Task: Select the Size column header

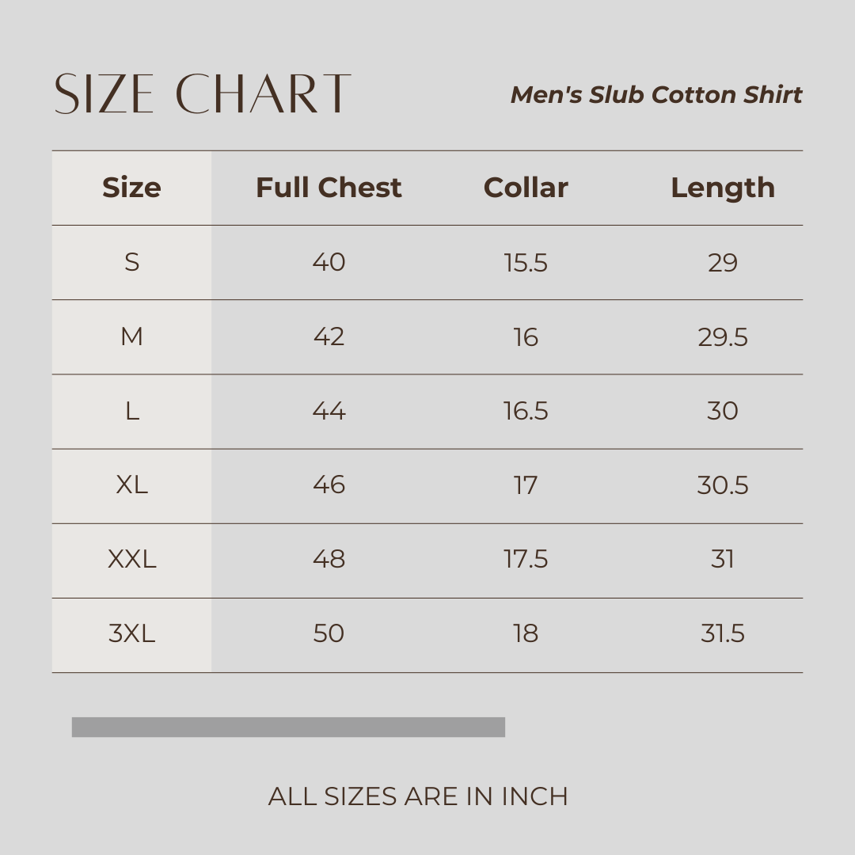Action: pyautogui.click(x=131, y=188)
